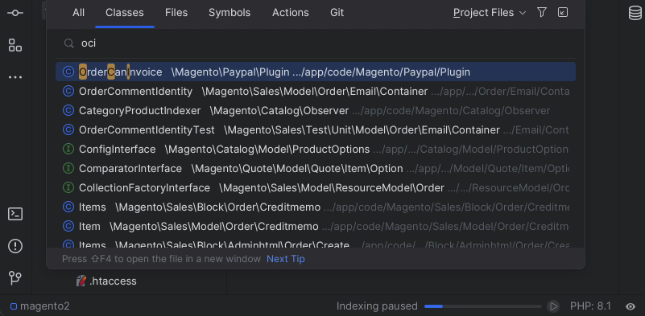Show more tool windows ellipsis
The image size is (645, 316).
pyautogui.click(x=15, y=77)
